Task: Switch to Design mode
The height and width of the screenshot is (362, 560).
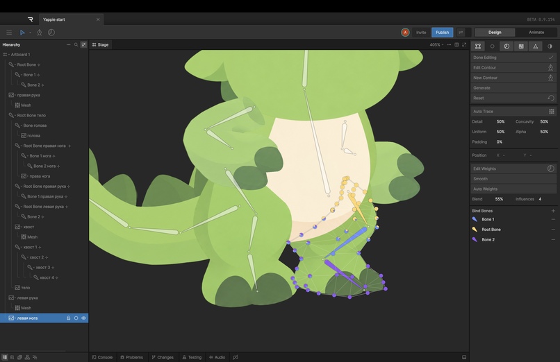Action: (x=495, y=33)
